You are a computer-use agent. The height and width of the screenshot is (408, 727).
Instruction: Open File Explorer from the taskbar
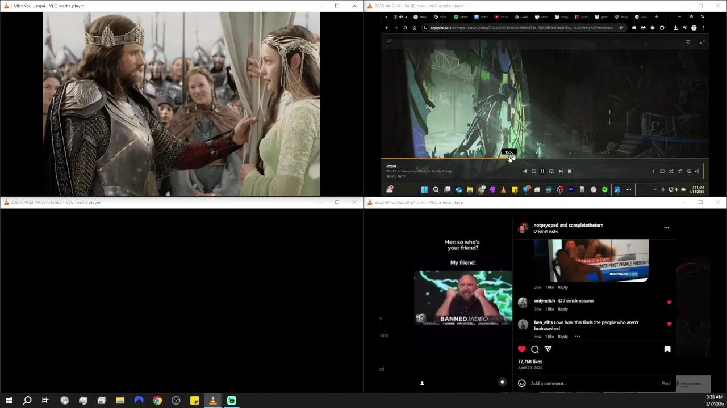click(x=120, y=401)
